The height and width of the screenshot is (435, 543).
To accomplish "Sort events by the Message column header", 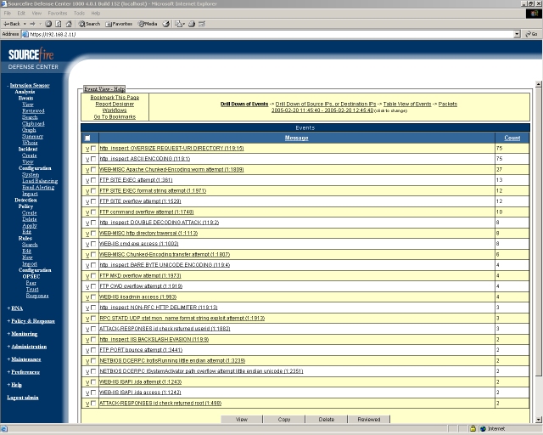I will click(296, 138).
